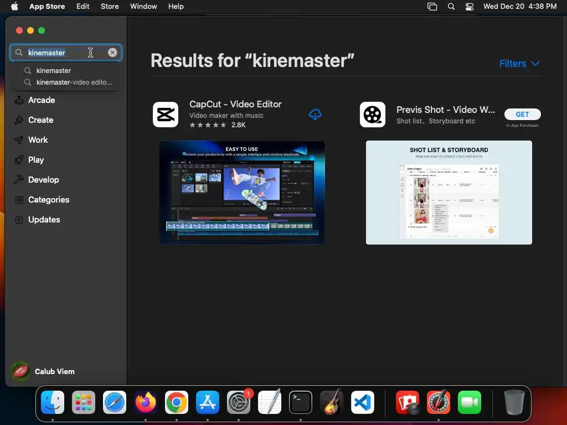
Task: Open Digital Color Meter from Dock
Action: [439, 402]
